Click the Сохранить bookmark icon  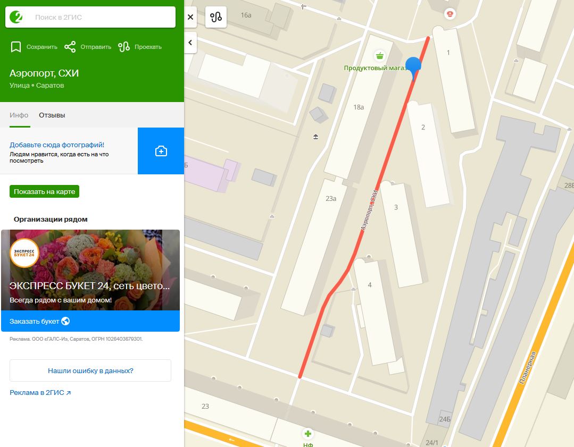point(16,47)
